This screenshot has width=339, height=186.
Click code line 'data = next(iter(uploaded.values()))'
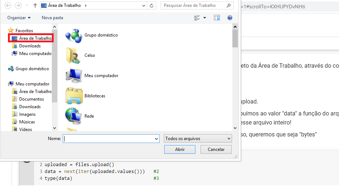pos(95,171)
